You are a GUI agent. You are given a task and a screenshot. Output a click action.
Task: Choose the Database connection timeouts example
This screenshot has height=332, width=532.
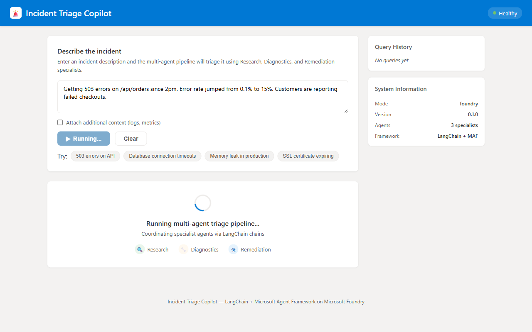(162, 156)
